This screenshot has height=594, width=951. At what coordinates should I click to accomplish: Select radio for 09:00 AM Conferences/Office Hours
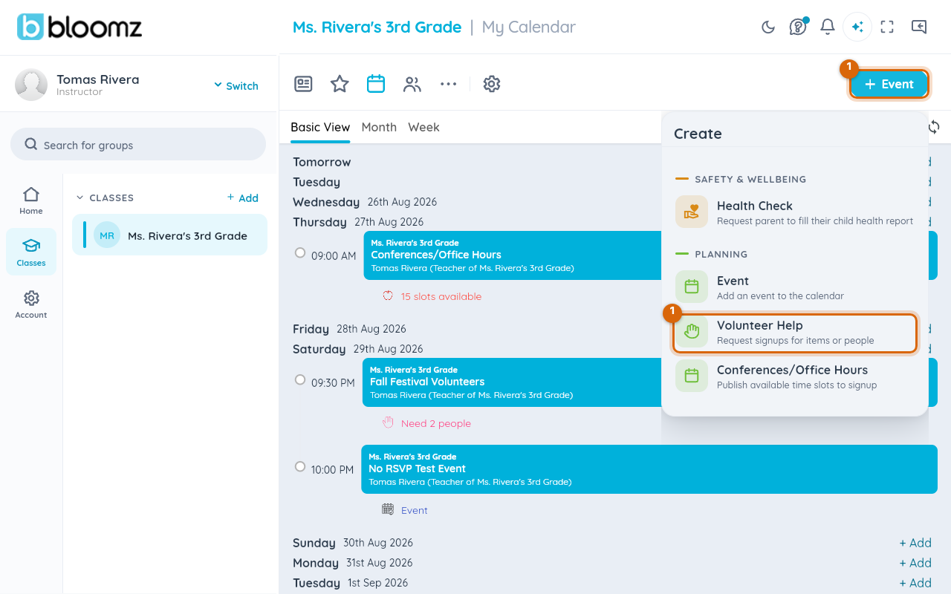pyautogui.click(x=300, y=252)
